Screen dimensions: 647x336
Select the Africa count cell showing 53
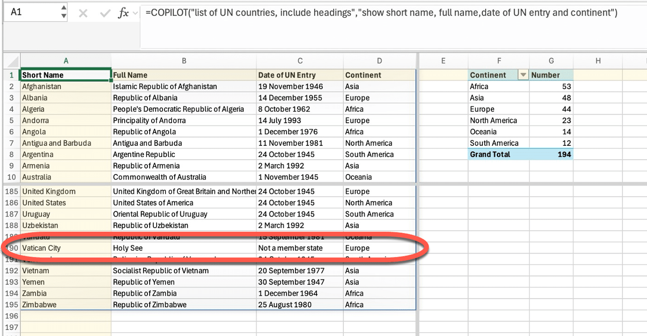(x=551, y=87)
